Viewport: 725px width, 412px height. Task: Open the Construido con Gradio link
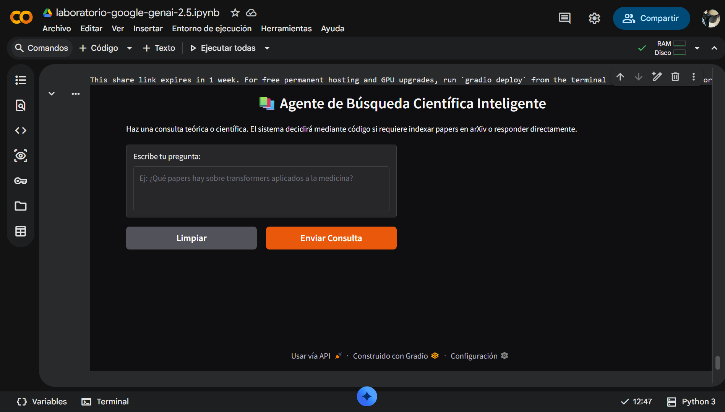point(396,356)
